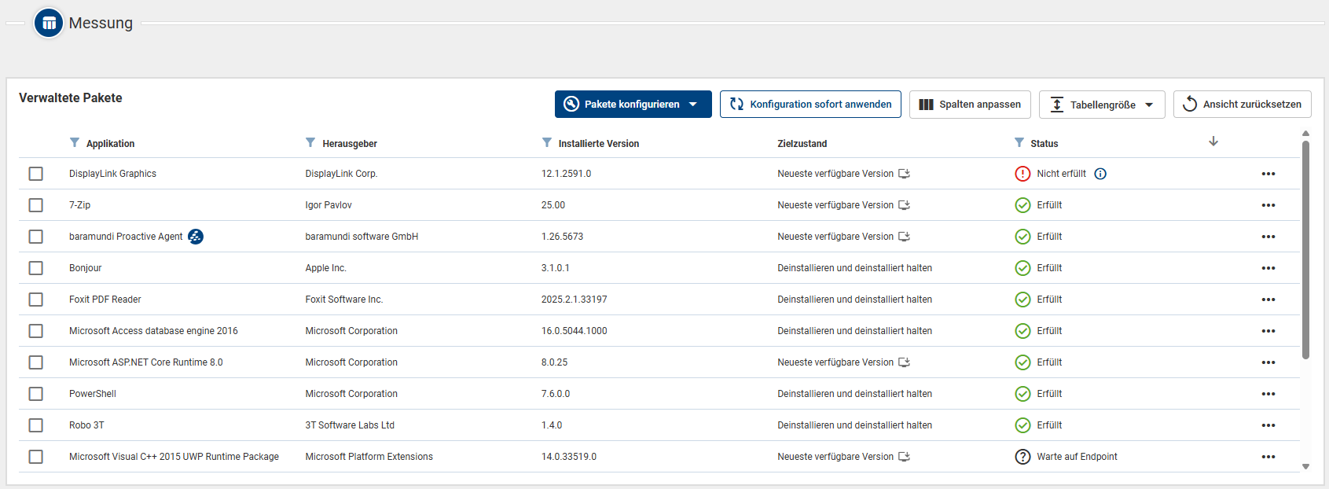Click Zielzustand icon for 7-Zip row
The height and width of the screenshot is (489, 1329).
pos(905,205)
